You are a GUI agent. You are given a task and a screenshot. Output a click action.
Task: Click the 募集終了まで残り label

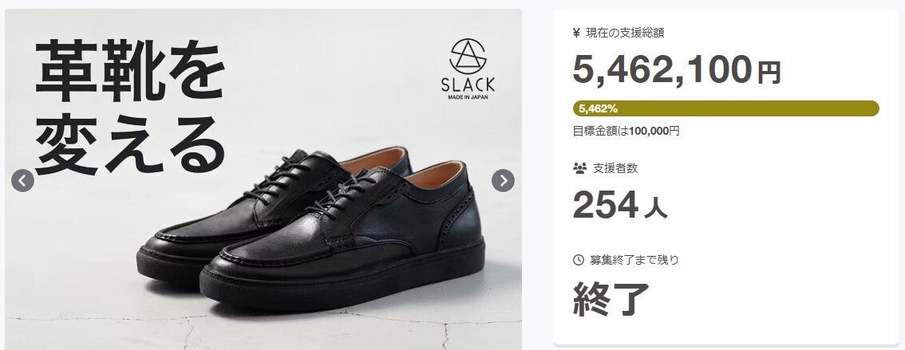tap(634, 260)
